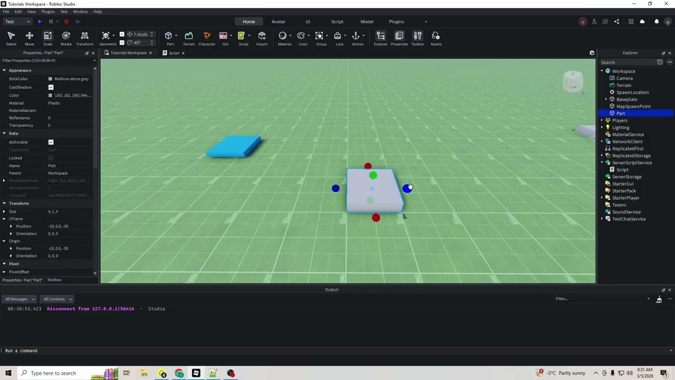Click Explorer history filter icon
Viewport: 675px width, 380px height.
point(659,62)
